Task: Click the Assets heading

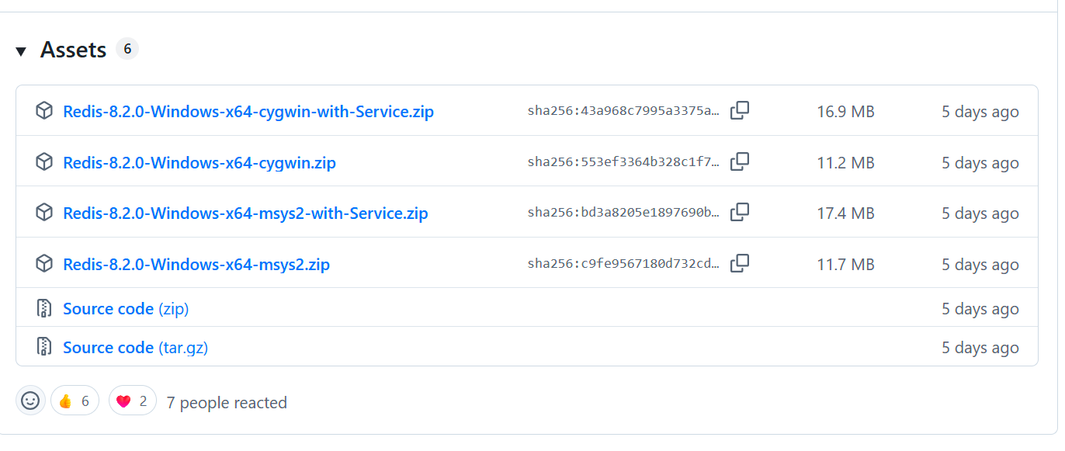Action: [73, 50]
